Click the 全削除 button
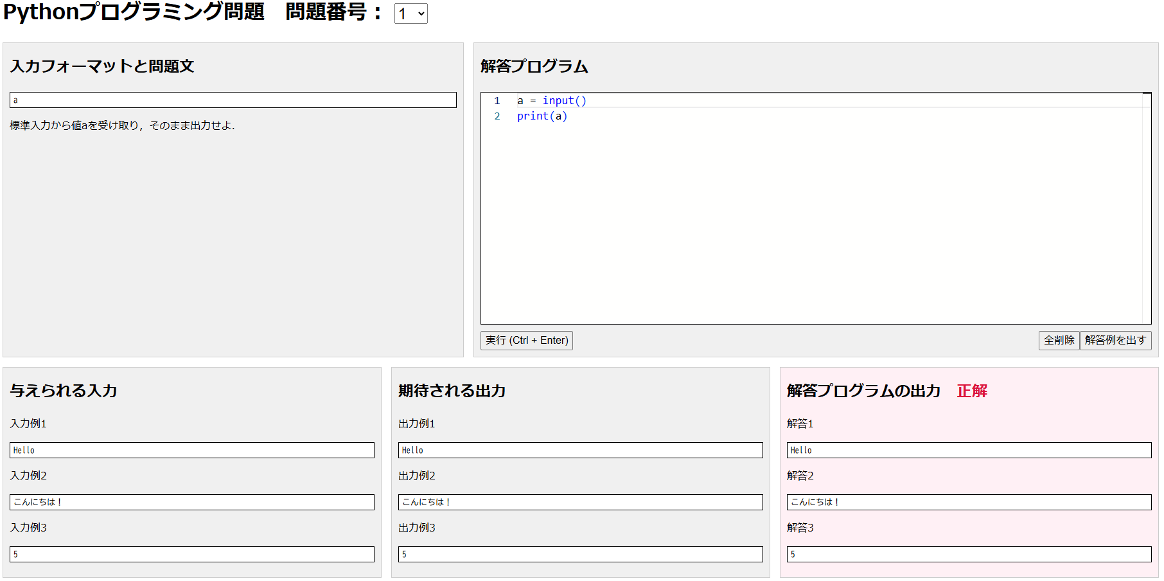Image resolution: width=1164 pixels, height=581 pixels. pos(1059,341)
